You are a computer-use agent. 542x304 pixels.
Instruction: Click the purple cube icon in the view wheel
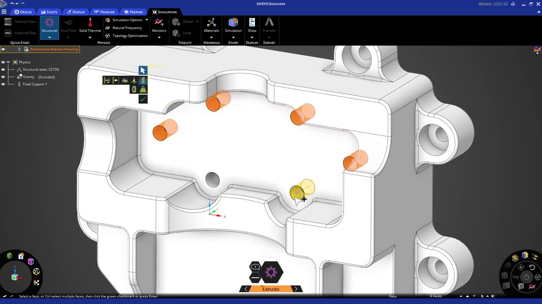point(30,262)
